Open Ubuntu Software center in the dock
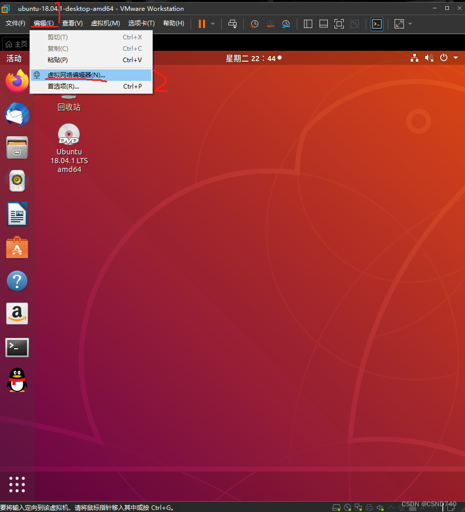Screen dimensions: 465x512 (x=17, y=248)
